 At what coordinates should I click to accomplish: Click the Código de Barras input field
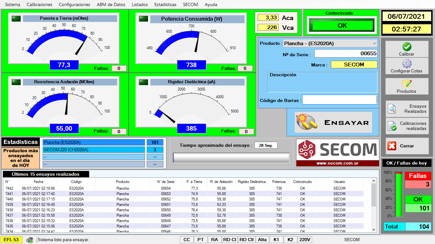tap(339, 100)
